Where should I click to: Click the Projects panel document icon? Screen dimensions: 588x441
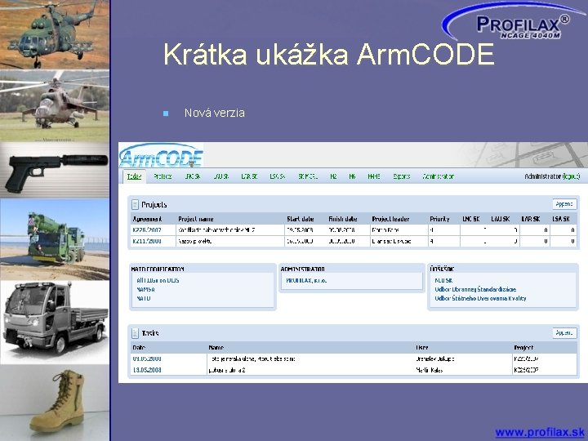click(135, 205)
